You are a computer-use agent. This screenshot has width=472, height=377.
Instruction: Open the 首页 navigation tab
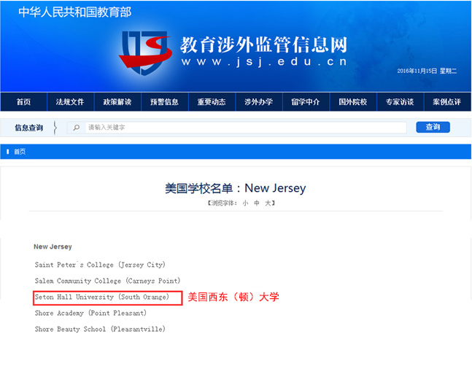[23, 102]
